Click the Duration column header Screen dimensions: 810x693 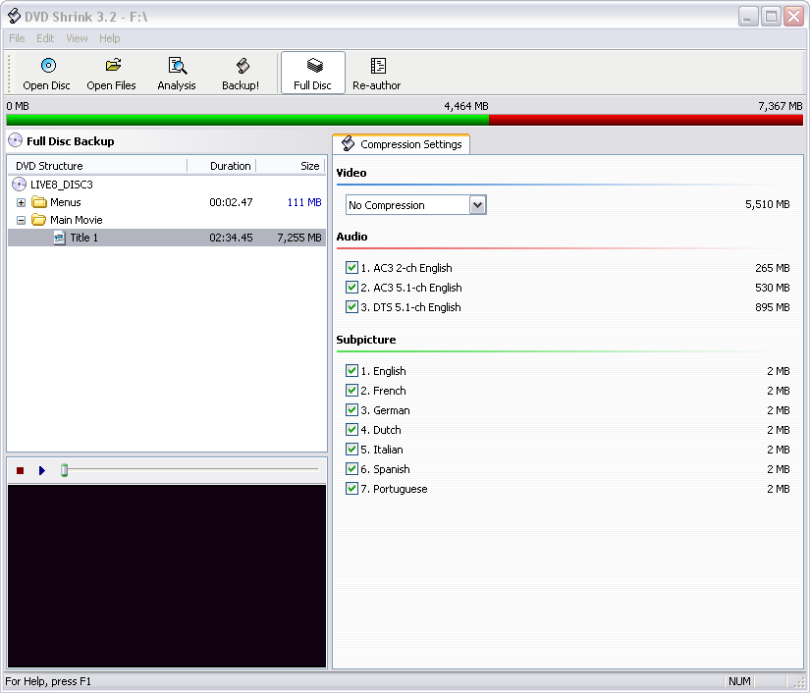click(222, 166)
